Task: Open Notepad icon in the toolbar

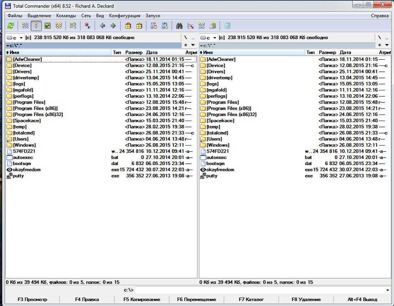Action: 227,26
